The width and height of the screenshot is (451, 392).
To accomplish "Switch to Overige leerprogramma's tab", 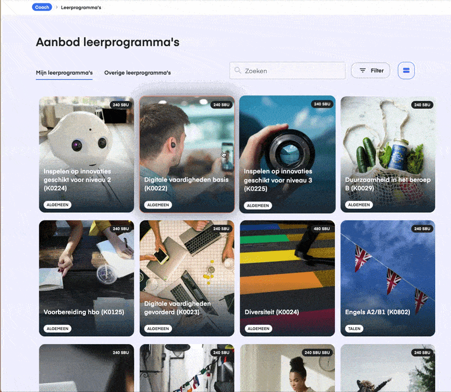I will click(x=138, y=73).
